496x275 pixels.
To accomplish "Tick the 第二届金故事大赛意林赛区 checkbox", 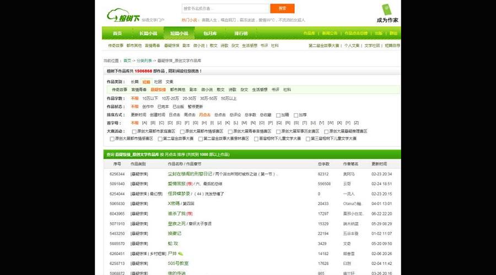I will pos(201,139).
